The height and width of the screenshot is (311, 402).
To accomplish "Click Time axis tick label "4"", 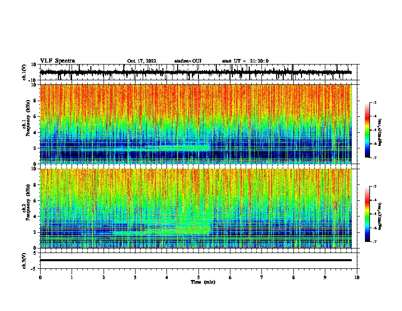I will (167, 277).
